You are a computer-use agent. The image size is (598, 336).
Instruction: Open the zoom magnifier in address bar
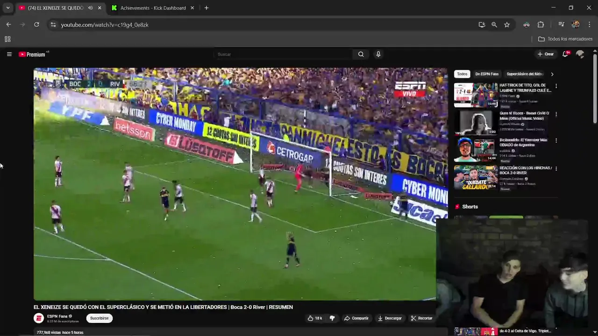(494, 25)
